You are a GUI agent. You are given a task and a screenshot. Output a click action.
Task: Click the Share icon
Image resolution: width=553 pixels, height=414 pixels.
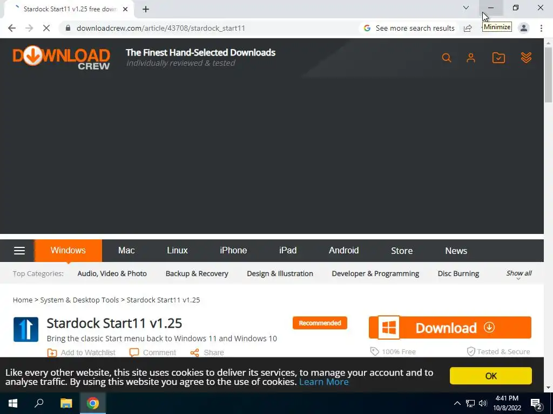(x=194, y=353)
